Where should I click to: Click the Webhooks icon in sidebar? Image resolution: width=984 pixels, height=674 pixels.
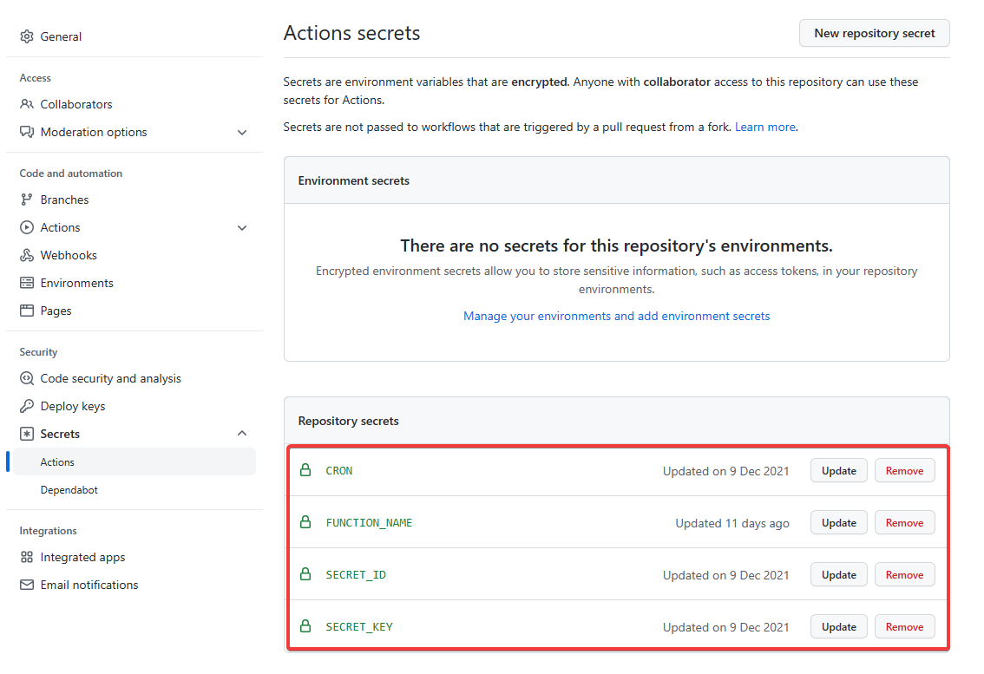[27, 255]
